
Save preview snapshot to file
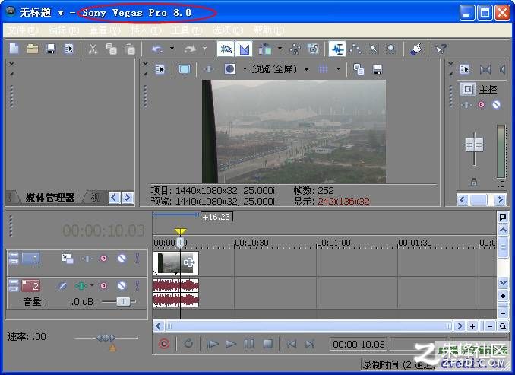pyautogui.click(x=377, y=69)
